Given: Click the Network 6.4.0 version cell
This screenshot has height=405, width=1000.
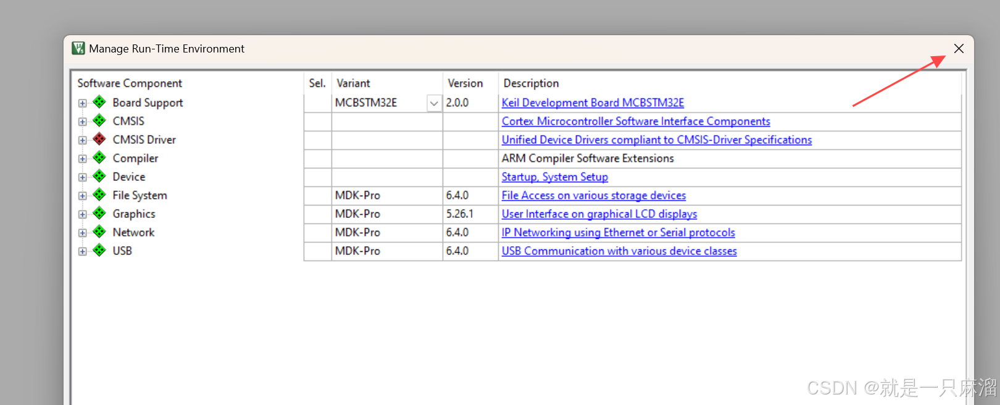Looking at the screenshot, I should pyautogui.click(x=470, y=233).
